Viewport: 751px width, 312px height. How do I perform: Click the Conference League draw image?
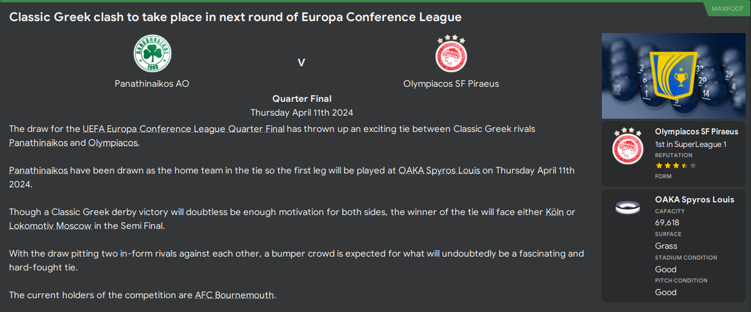pyautogui.click(x=674, y=76)
